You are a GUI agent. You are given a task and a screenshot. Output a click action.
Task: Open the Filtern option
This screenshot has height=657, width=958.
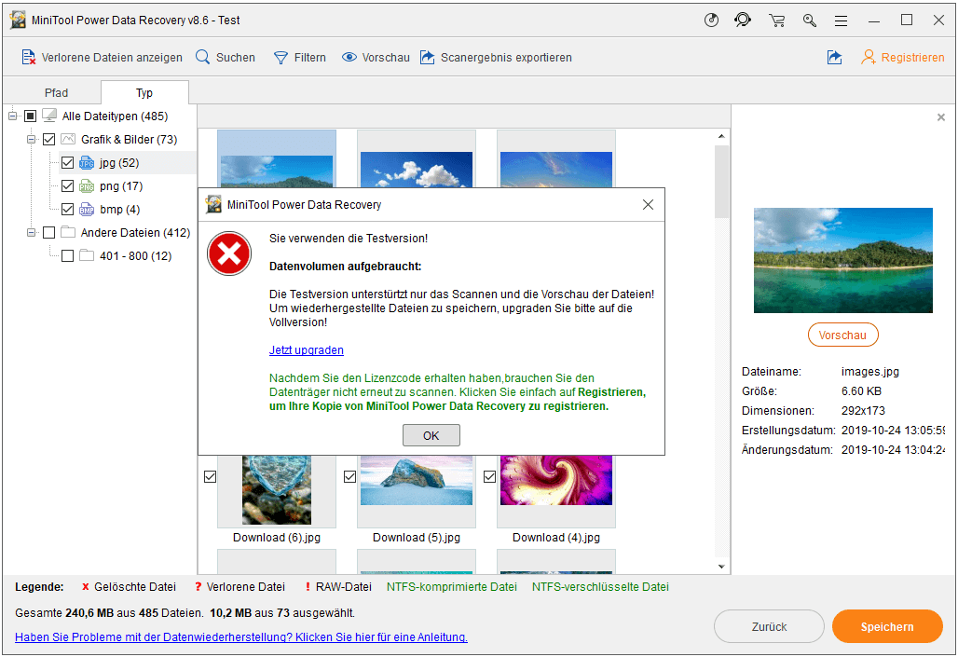coord(299,58)
